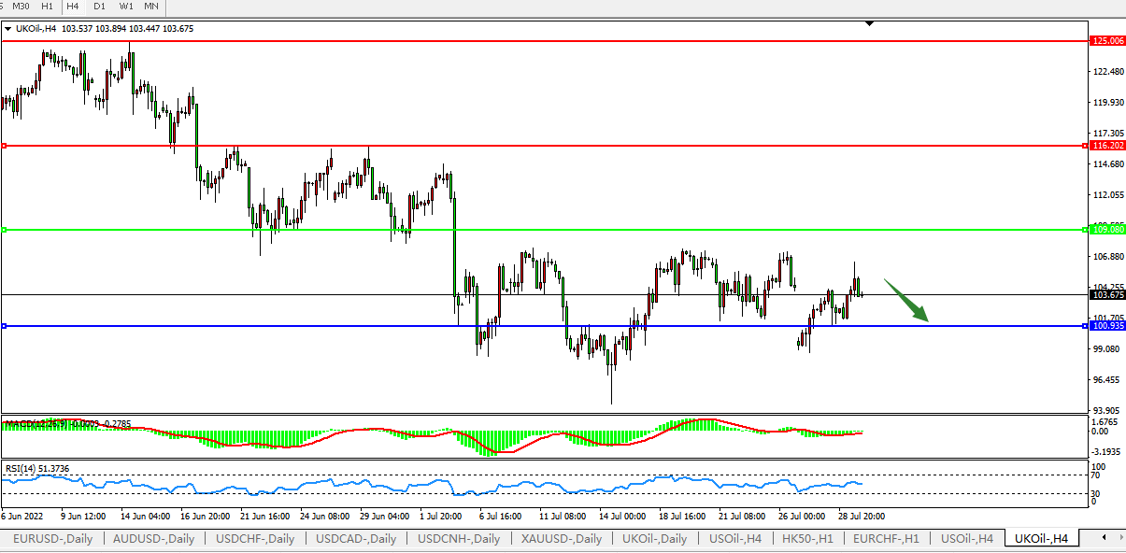
Task: Enable the M30 timeframe
Action: pyautogui.click(x=21, y=7)
